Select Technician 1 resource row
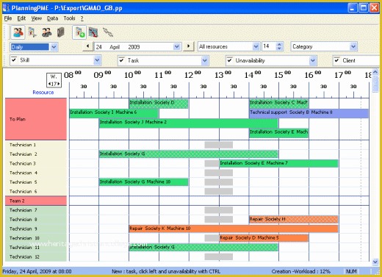The width and height of the screenshot is (382, 277). 36,145
